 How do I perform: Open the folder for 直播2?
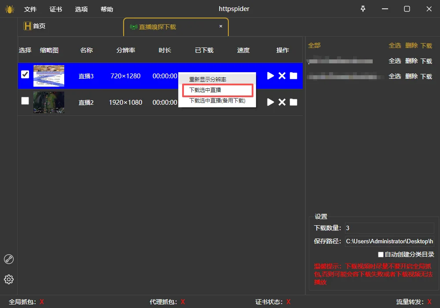click(x=293, y=102)
